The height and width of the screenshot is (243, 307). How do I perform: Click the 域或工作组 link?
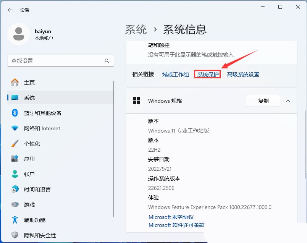(x=175, y=75)
